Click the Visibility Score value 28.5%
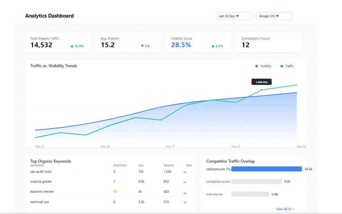This screenshot has width=342, height=214. (x=181, y=45)
